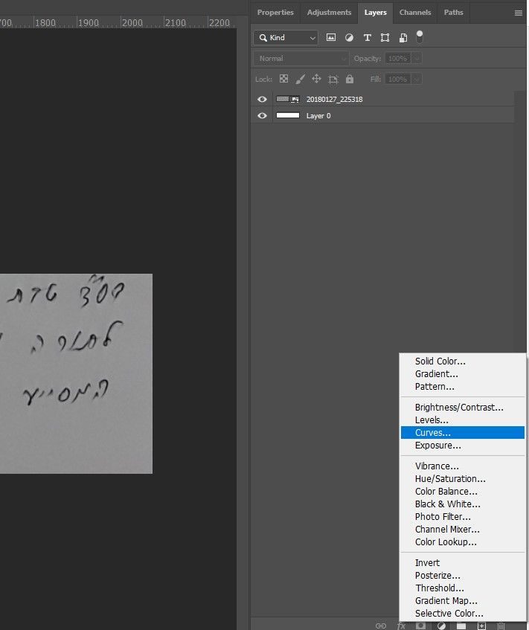Click handwritten note image on canvas
This screenshot has width=529, height=630.
76,373
